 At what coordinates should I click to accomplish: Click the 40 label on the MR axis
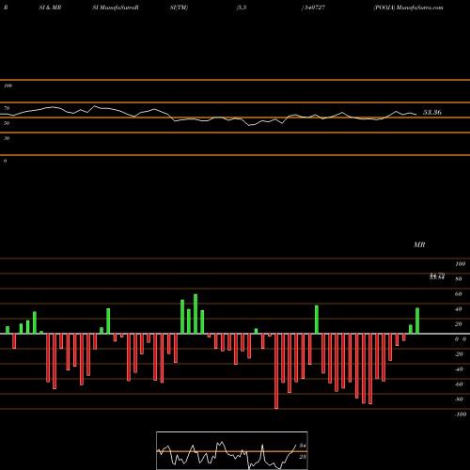click(459, 309)
